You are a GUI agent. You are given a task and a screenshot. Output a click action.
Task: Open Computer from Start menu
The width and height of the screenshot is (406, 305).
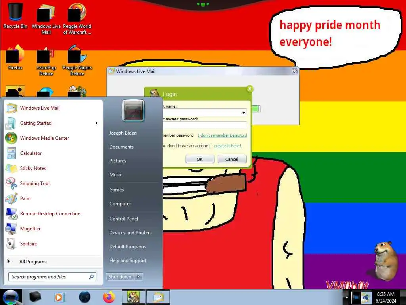click(x=120, y=204)
